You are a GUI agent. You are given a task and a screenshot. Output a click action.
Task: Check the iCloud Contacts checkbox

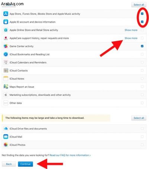pos(142,71)
